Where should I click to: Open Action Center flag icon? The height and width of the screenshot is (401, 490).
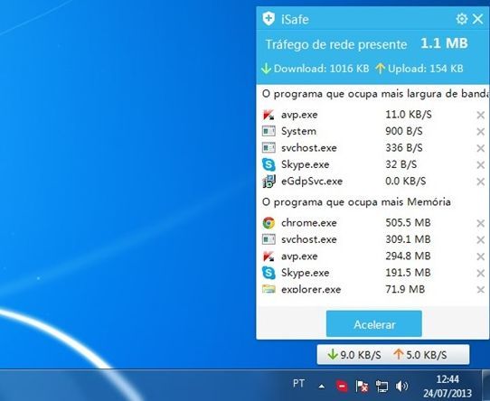click(362, 387)
